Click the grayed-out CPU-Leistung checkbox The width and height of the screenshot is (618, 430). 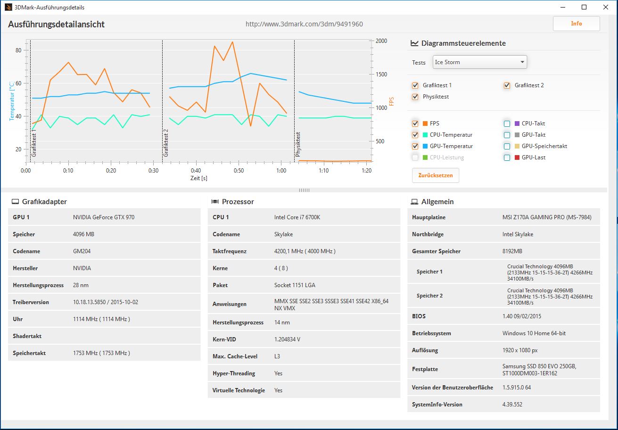click(x=415, y=157)
